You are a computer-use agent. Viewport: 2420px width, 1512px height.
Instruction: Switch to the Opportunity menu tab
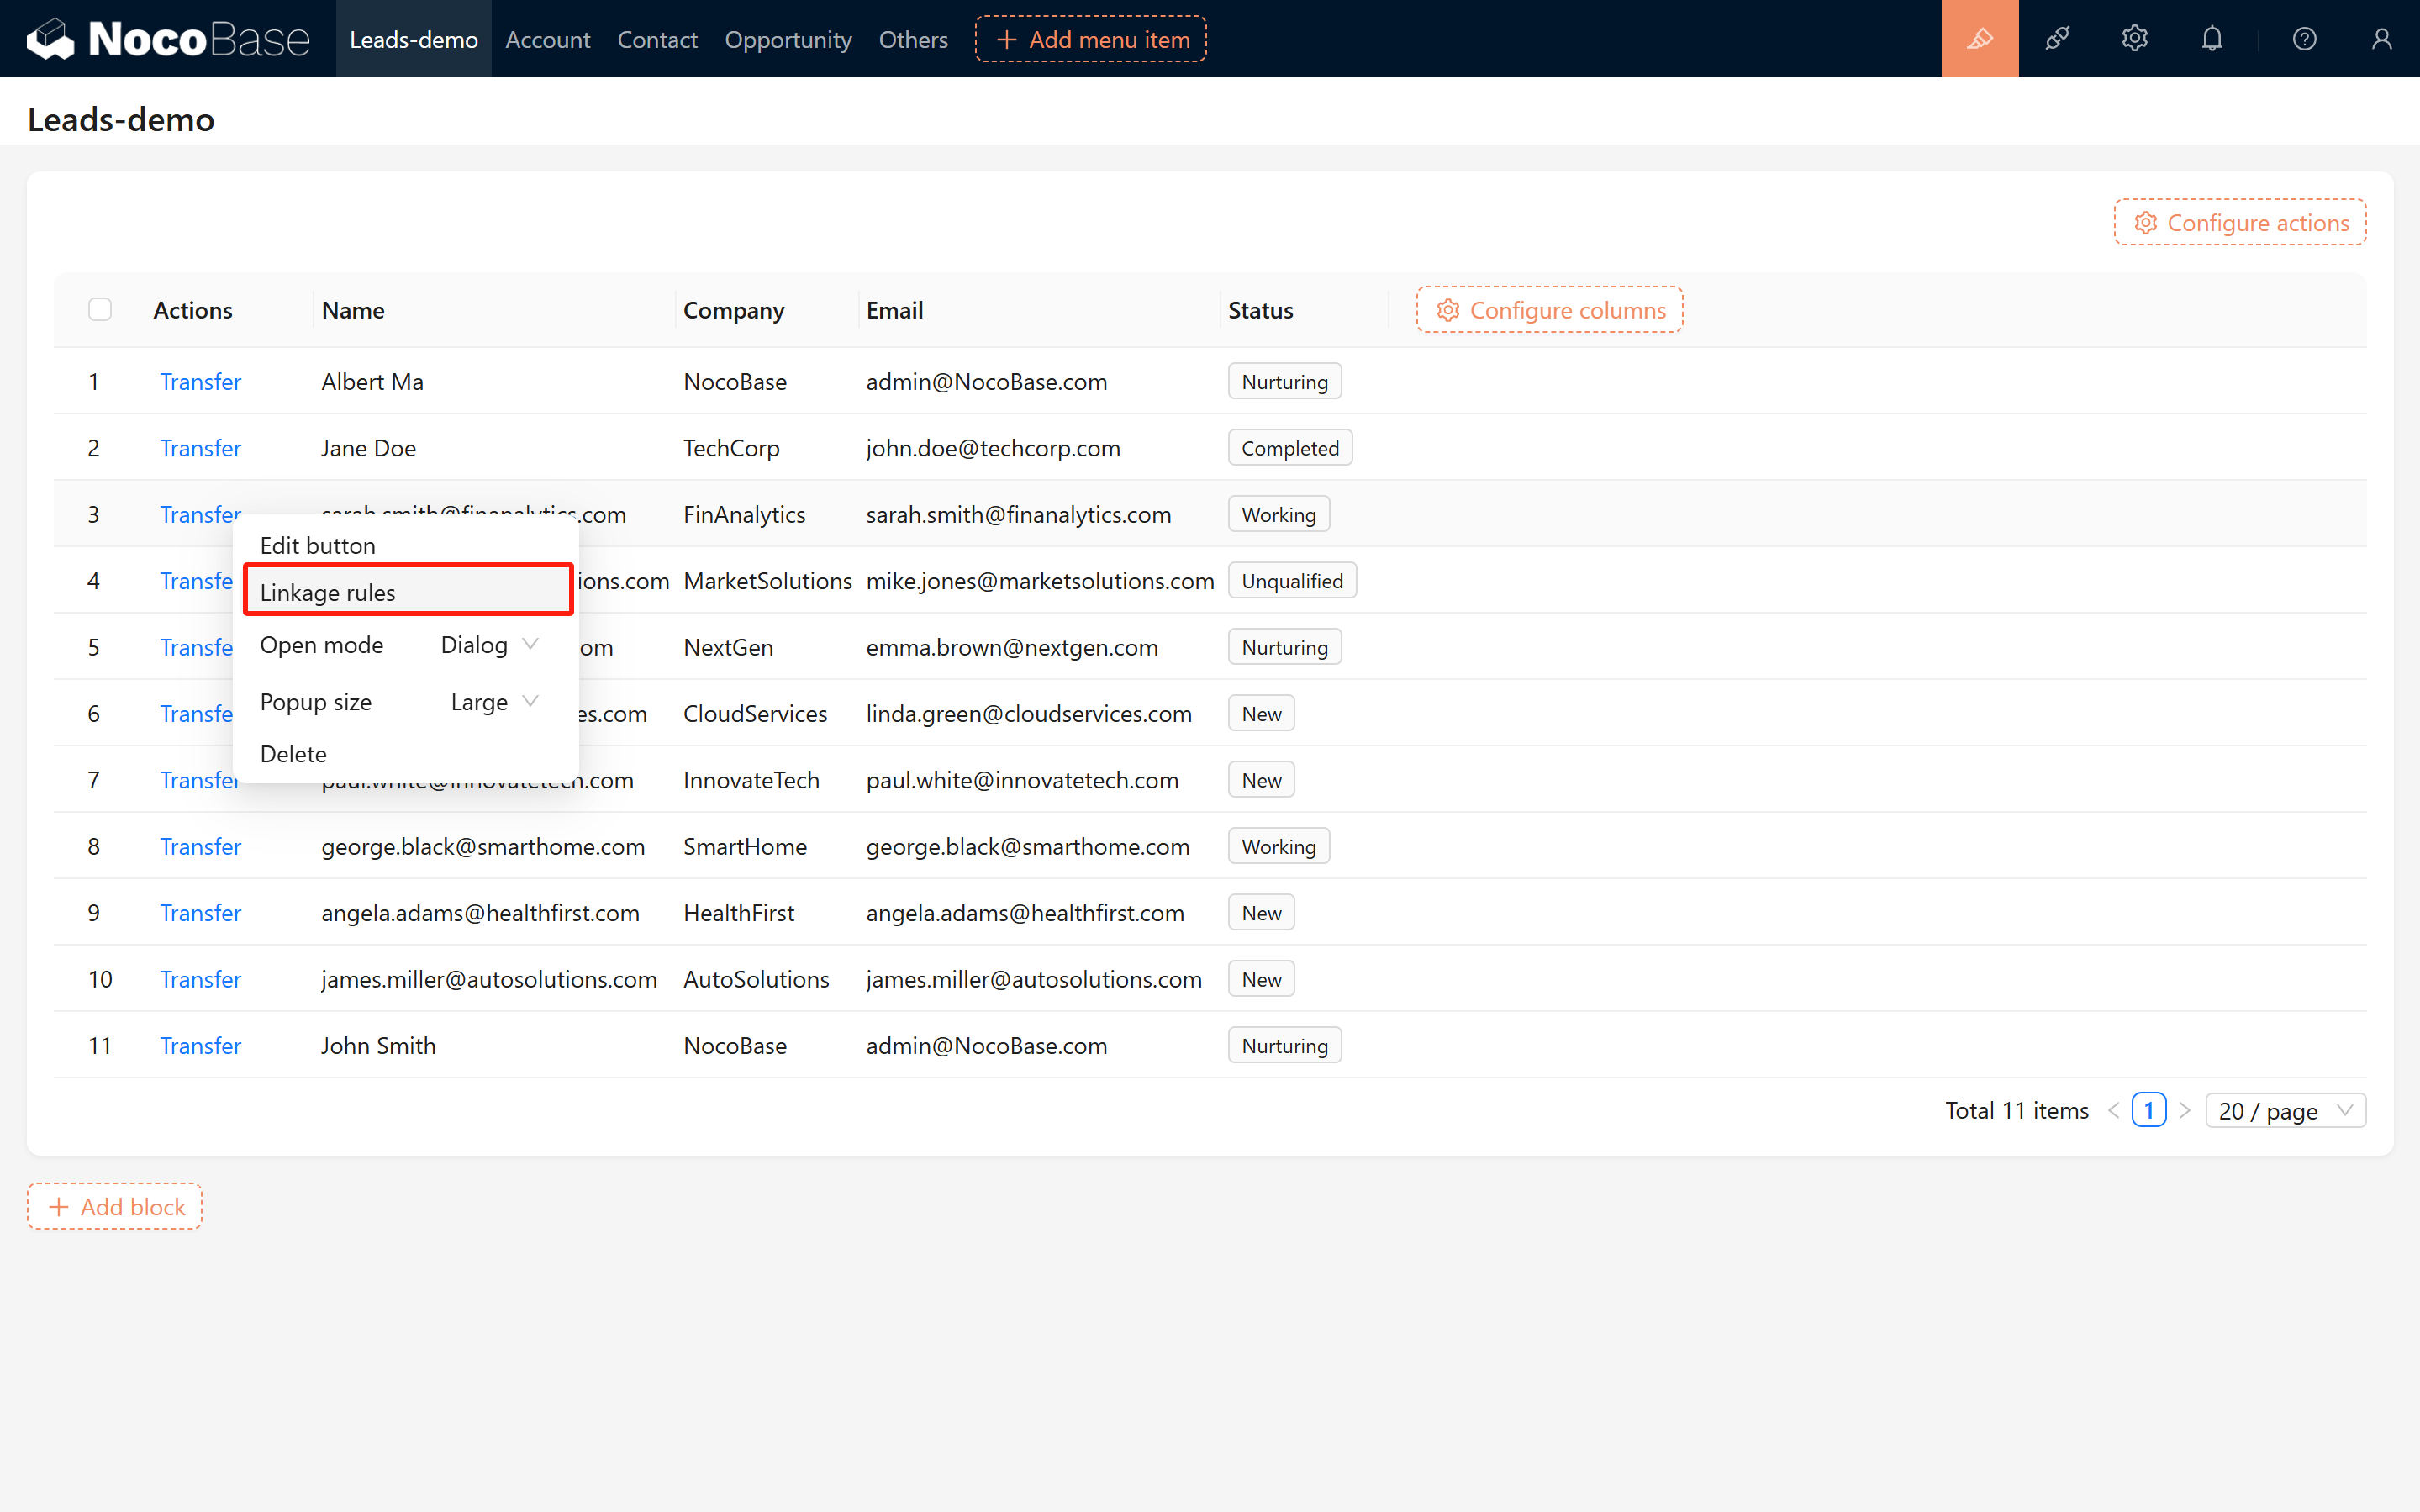tap(788, 39)
